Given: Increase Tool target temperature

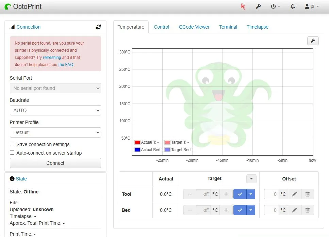Looking at the screenshot, I should [x=226, y=194].
